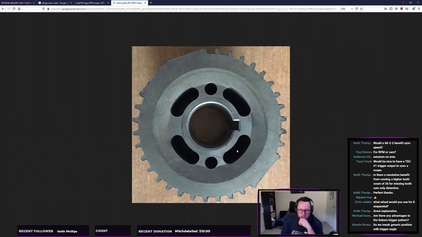Save page to Pocket
Screen dimensions: 422x237
click(x=356, y=9)
